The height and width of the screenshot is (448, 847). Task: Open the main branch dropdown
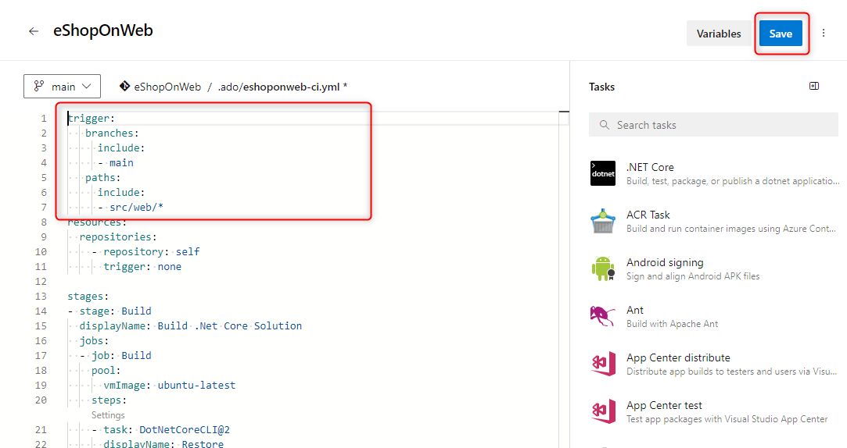(x=62, y=87)
